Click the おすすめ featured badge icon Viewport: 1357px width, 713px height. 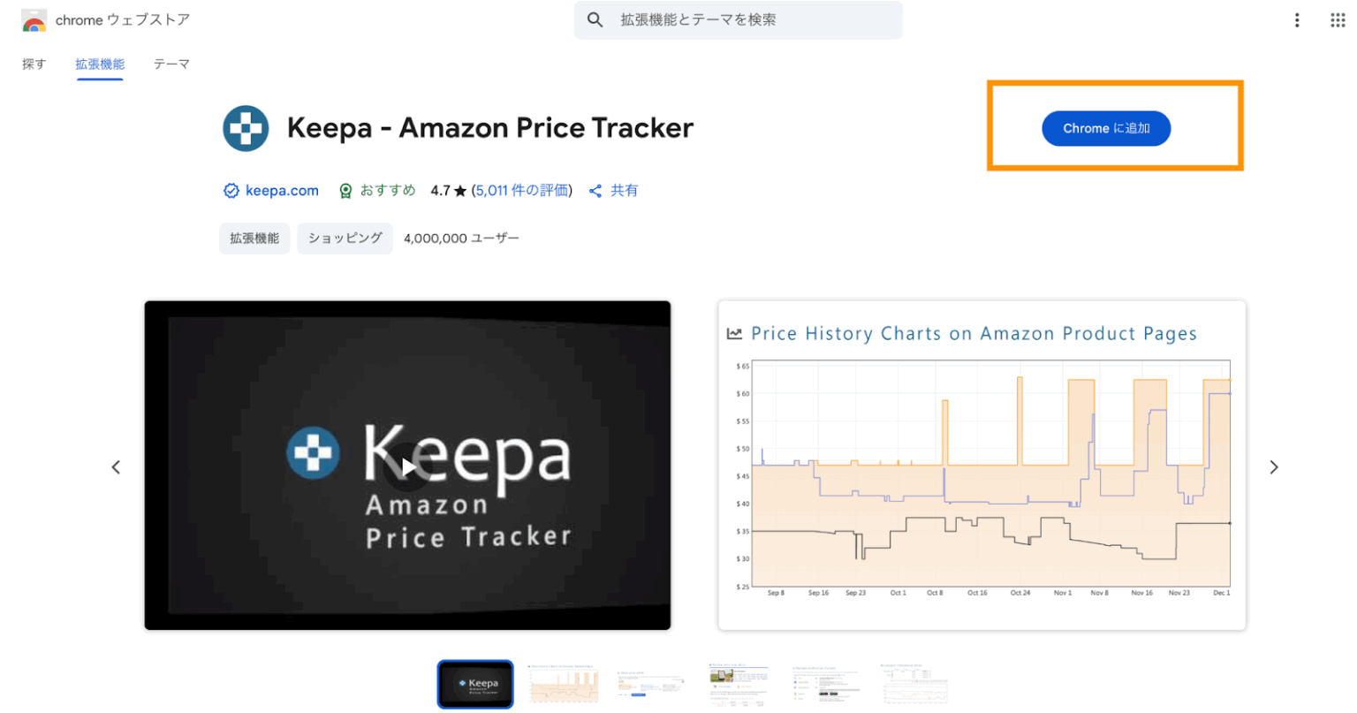pos(345,190)
